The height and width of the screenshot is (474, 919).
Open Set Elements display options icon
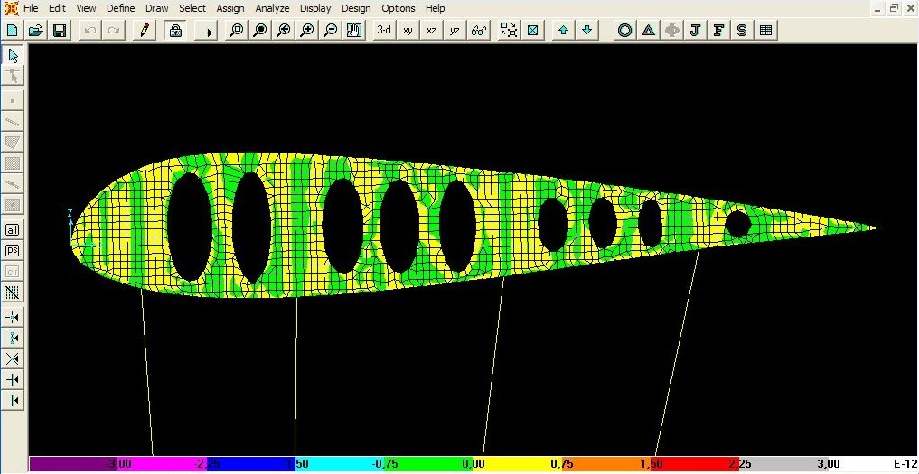tap(532, 30)
